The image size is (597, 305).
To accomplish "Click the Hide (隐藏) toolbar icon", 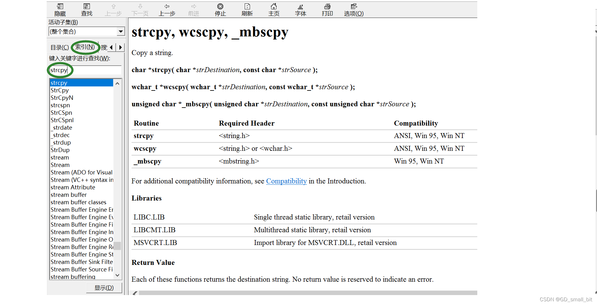I will 60,7.
